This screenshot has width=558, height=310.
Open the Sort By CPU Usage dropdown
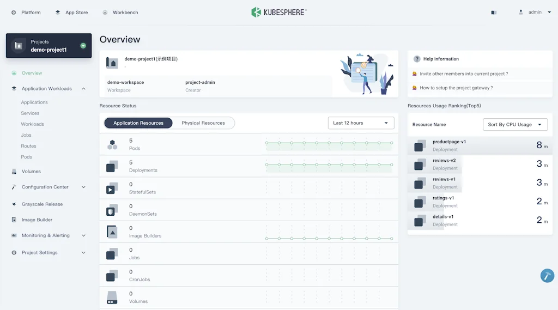[515, 125]
